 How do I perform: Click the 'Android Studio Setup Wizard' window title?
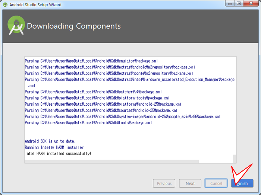(x=35, y=4)
